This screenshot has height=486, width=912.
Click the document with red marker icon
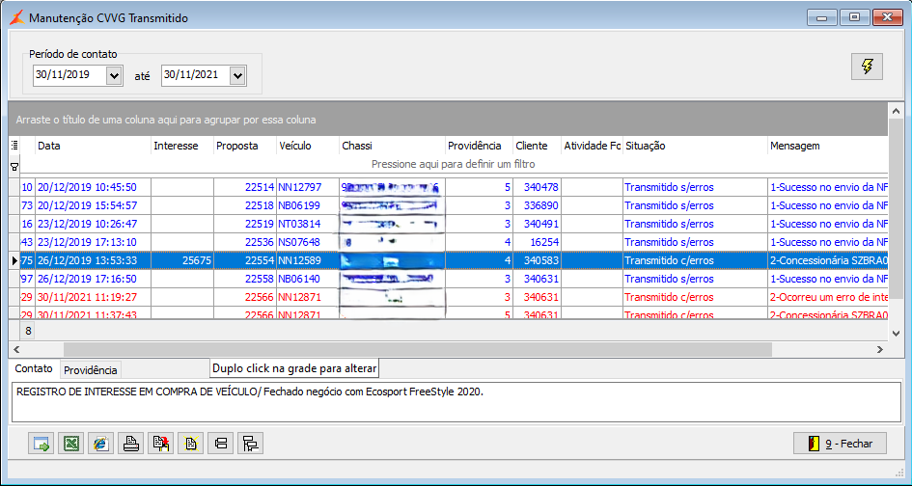(x=160, y=444)
